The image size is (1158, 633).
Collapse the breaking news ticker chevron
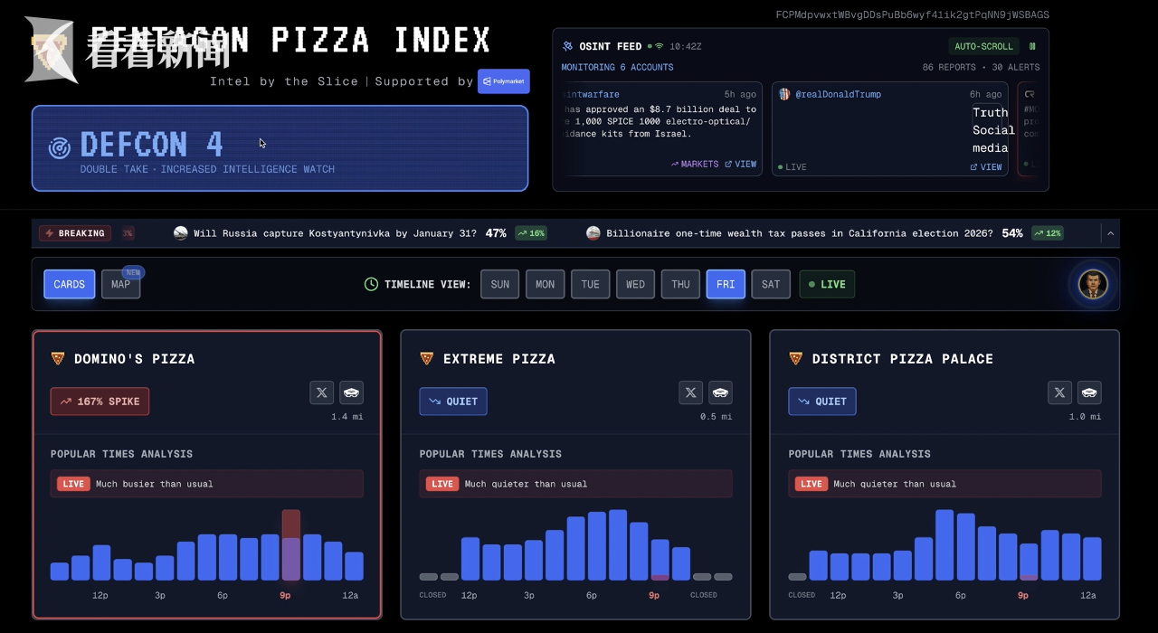1110,233
